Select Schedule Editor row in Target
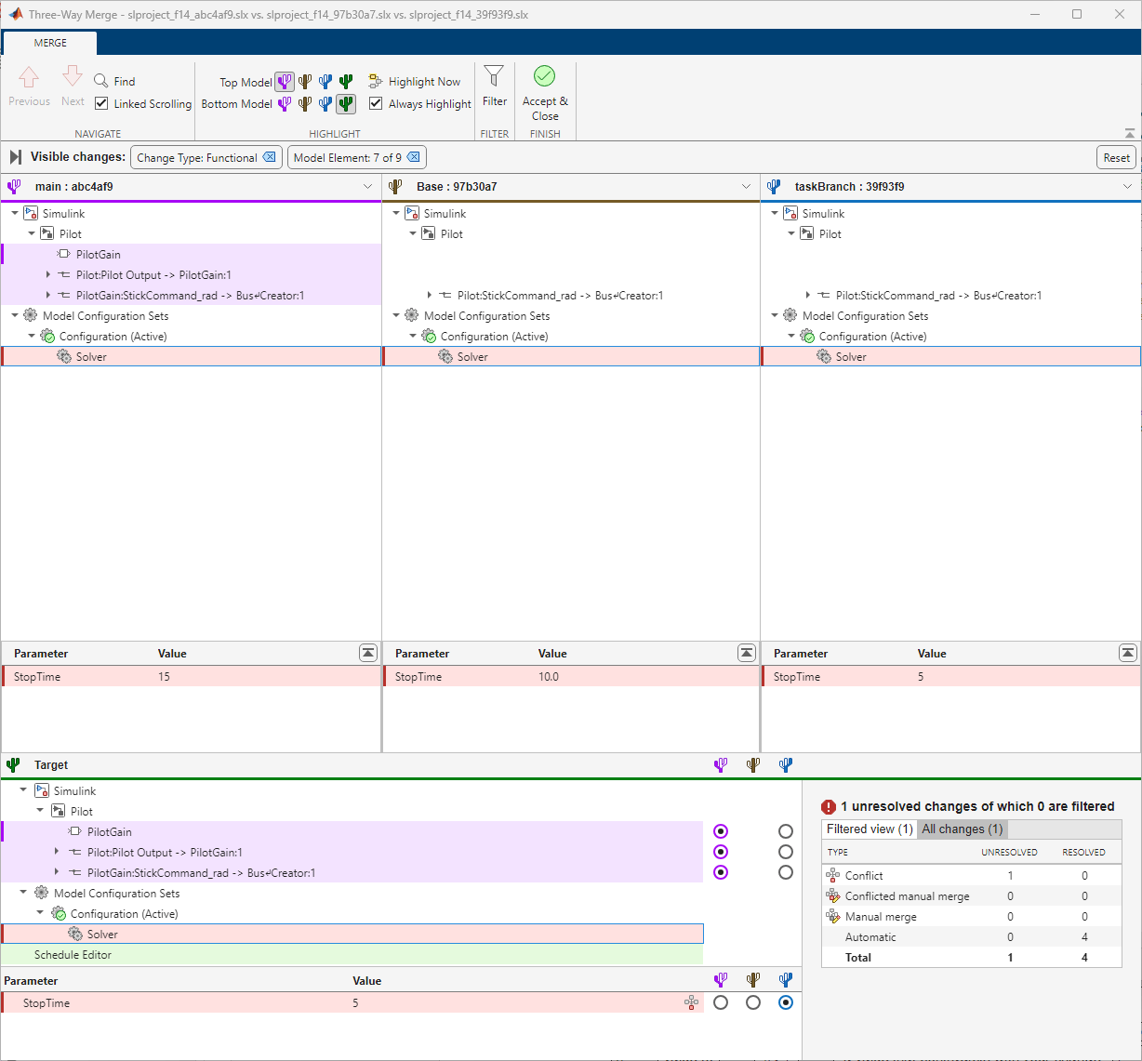 point(352,955)
